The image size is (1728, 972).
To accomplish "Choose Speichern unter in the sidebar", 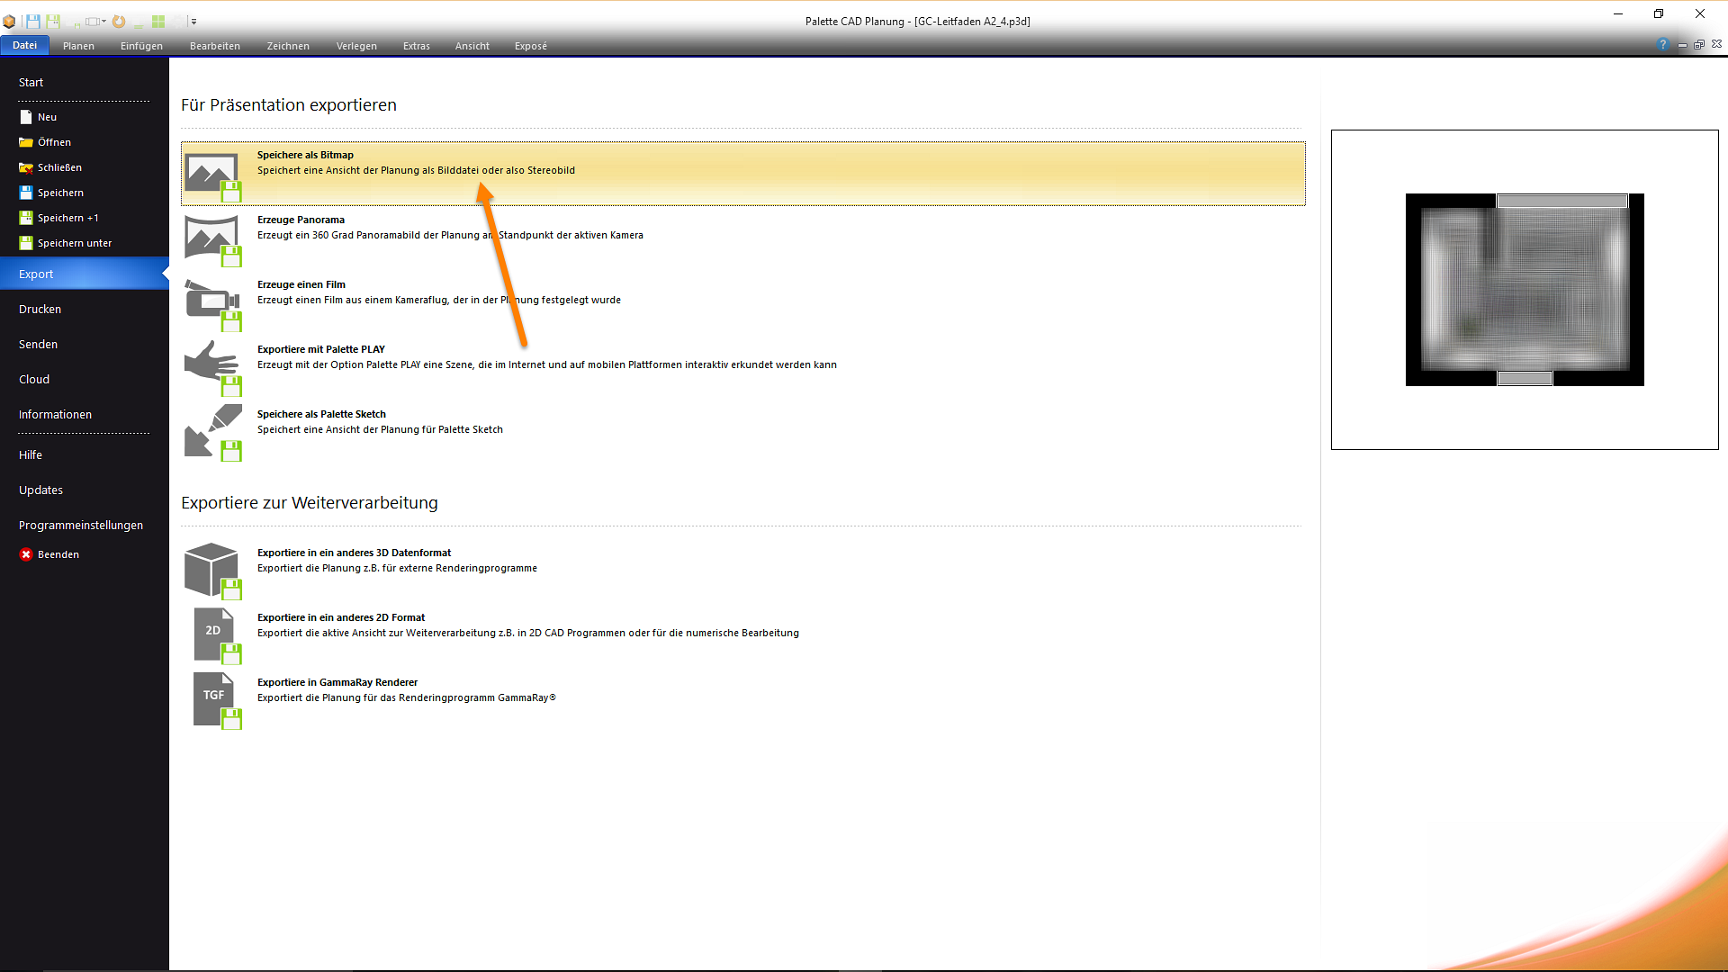I will 66,243.
